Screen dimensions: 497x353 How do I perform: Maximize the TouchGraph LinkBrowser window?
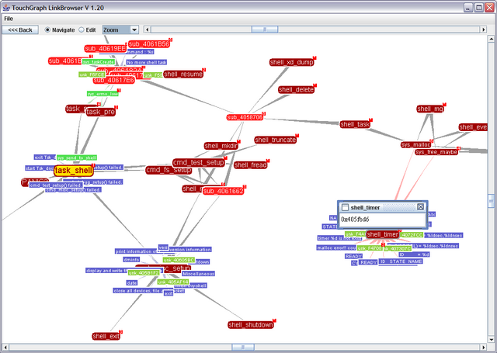[479, 8]
